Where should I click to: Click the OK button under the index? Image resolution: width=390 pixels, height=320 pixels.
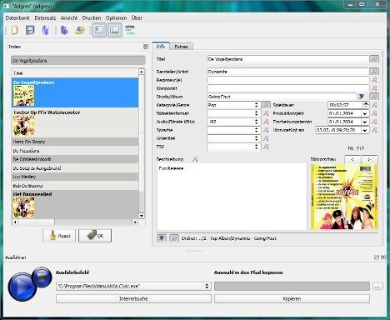tap(95, 236)
